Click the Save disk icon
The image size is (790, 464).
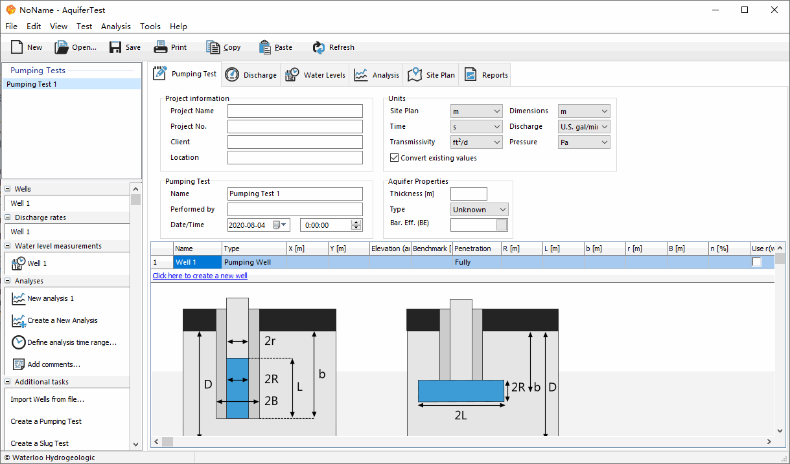click(115, 47)
